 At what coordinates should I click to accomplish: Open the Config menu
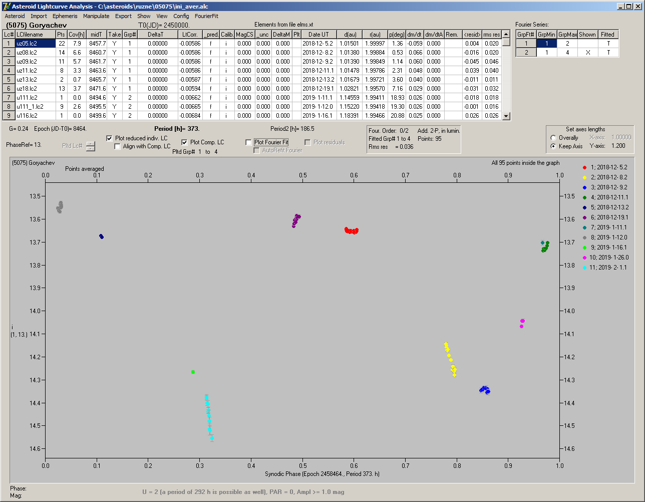pyautogui.click(x=181, y=16)
